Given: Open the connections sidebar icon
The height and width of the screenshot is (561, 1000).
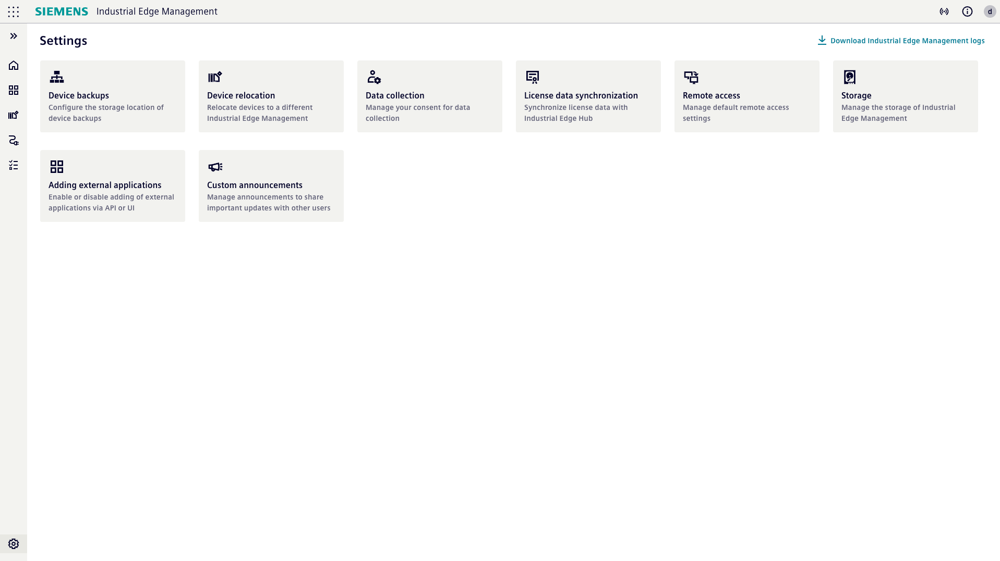Looking at the screenshot, I should click(14, 140).
